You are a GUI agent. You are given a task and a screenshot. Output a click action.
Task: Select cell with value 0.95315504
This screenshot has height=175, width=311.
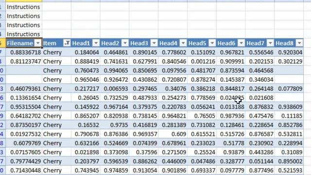[24, 107]
